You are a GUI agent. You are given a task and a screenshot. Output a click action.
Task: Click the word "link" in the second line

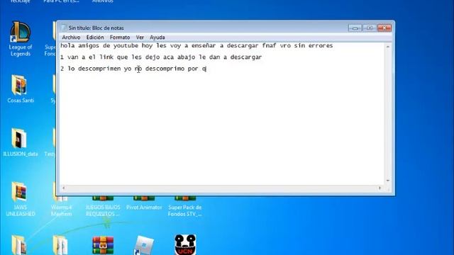(x=106, y=57)
